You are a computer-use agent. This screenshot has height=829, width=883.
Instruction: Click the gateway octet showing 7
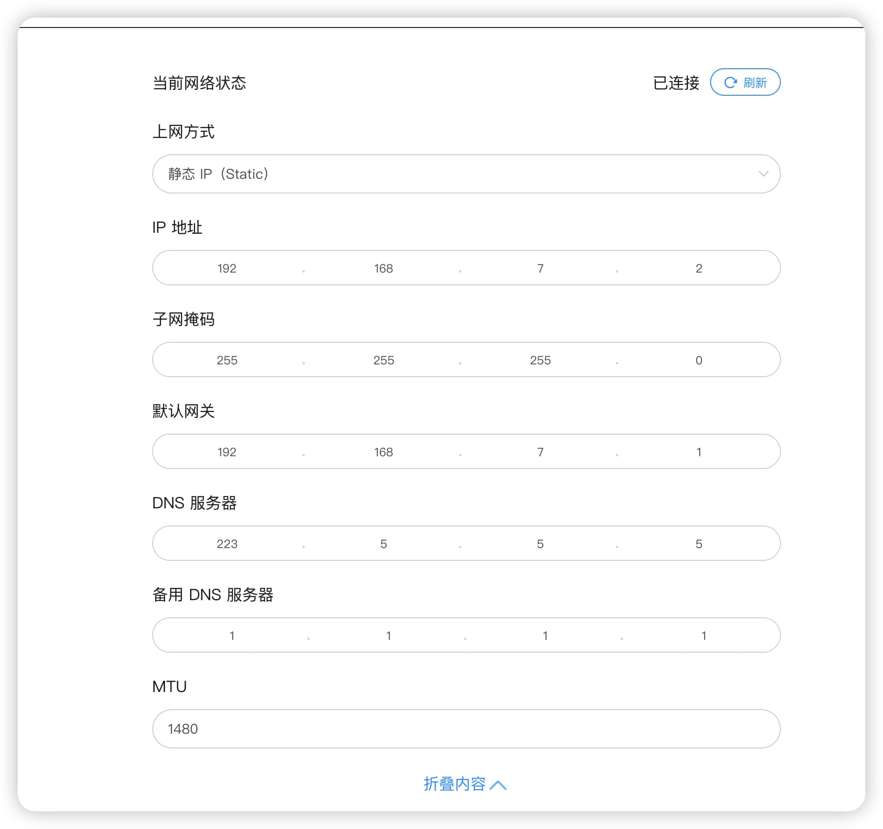(x=541, y=452)
